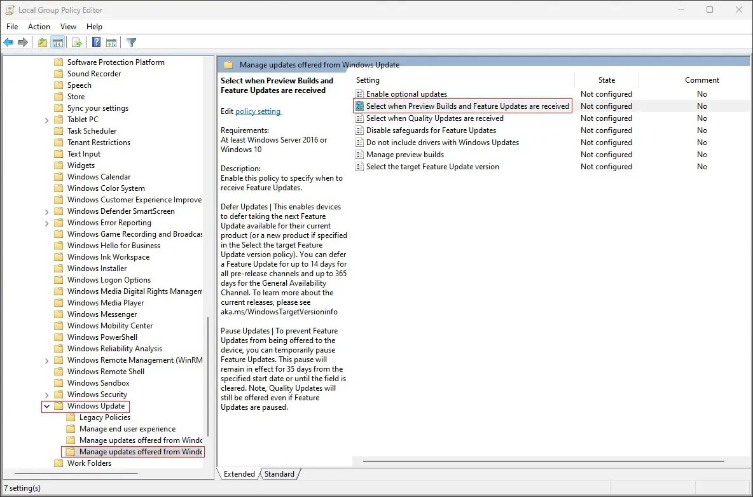Select 'Manage preview builds' policy setting
753x497 pixels.
tap(404, 155)
